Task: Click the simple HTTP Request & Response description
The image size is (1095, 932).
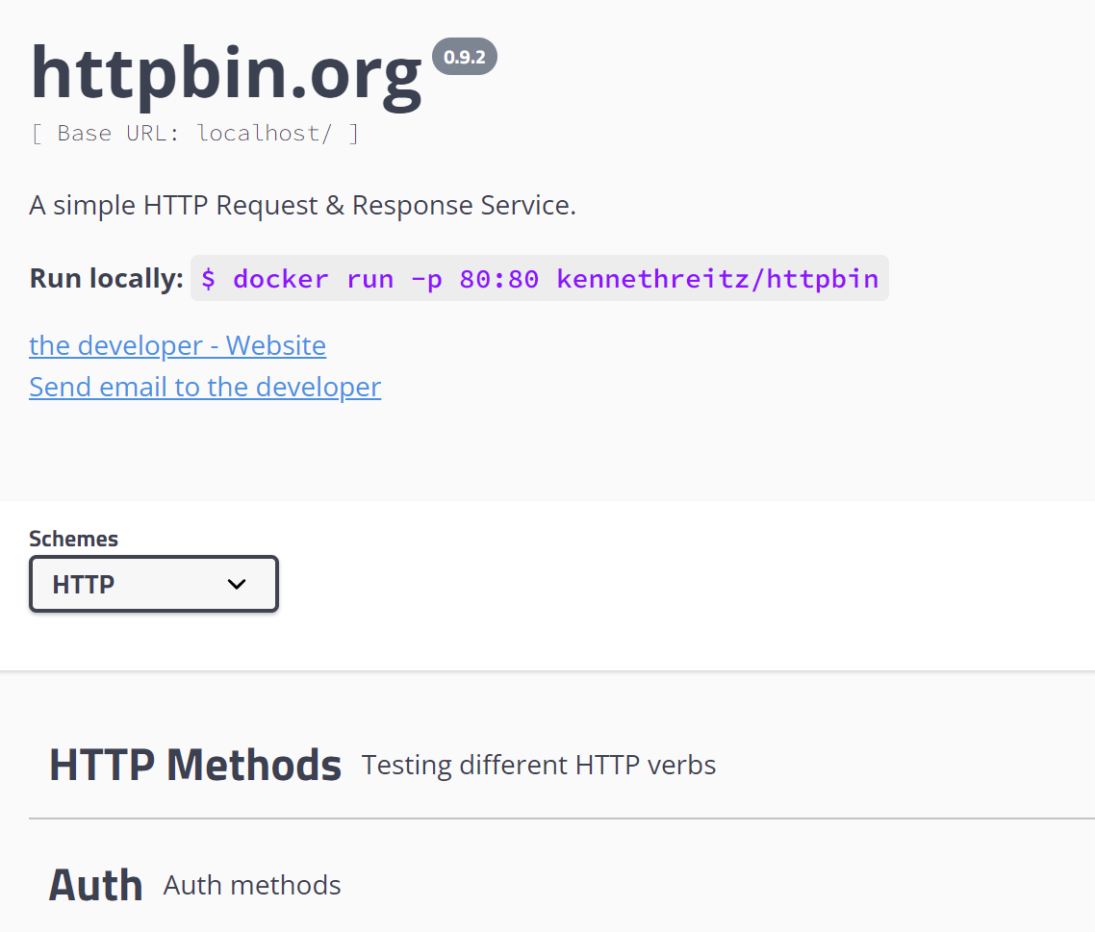Action: 302,205
